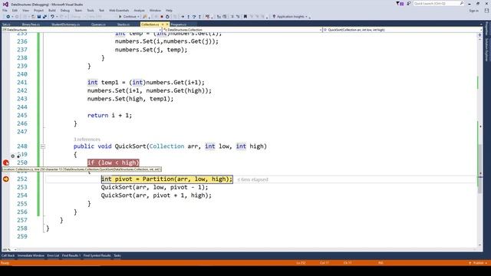The image size is (491, 276).
Task: Click the Save icon in toolbar
Action: coord(39,17)
